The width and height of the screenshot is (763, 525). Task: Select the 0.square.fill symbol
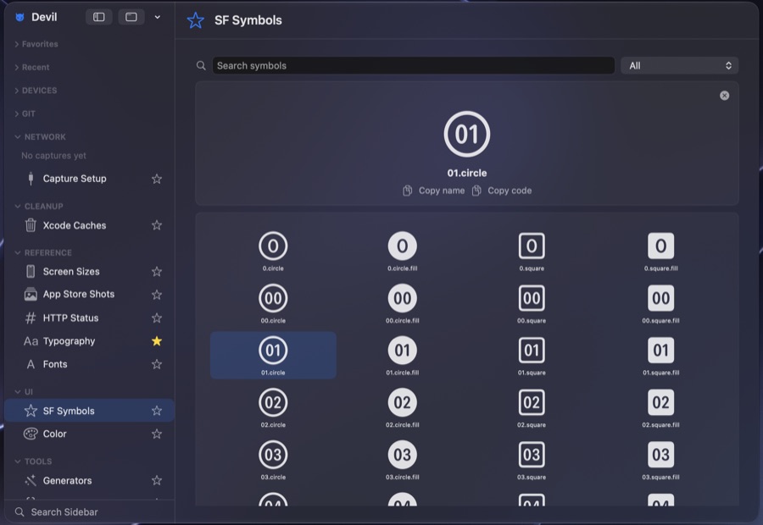[x=660, y=251]
